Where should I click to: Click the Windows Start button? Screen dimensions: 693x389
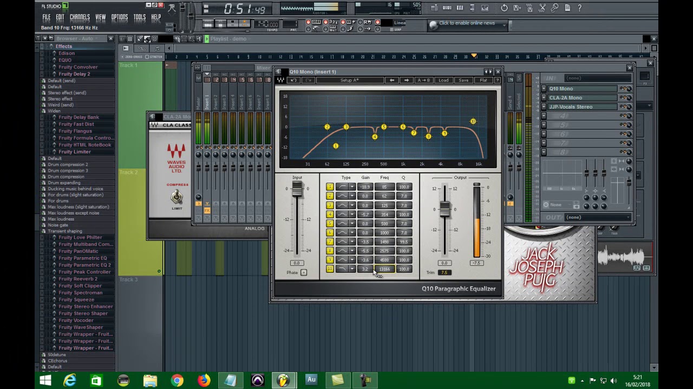[x=45, y=380]
